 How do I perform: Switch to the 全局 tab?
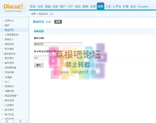pyautogui.click(x=40, y=6)
